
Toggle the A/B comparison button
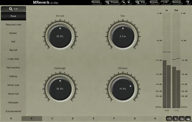[x=169, y=118]
